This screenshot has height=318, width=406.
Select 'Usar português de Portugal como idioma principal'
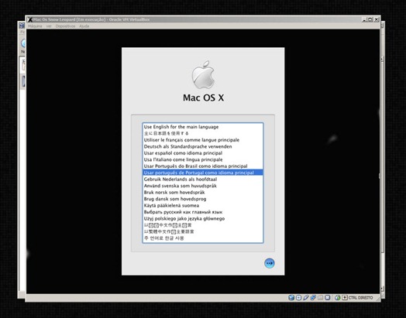pyautogui.click(x=203, y=173)
